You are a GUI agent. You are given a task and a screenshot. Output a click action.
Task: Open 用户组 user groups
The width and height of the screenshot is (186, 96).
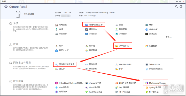click(x=90, y=46)
